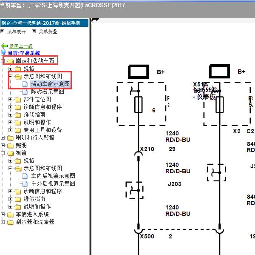
Task: Expand the 照明 folder
Action: [x=3, y=145]
